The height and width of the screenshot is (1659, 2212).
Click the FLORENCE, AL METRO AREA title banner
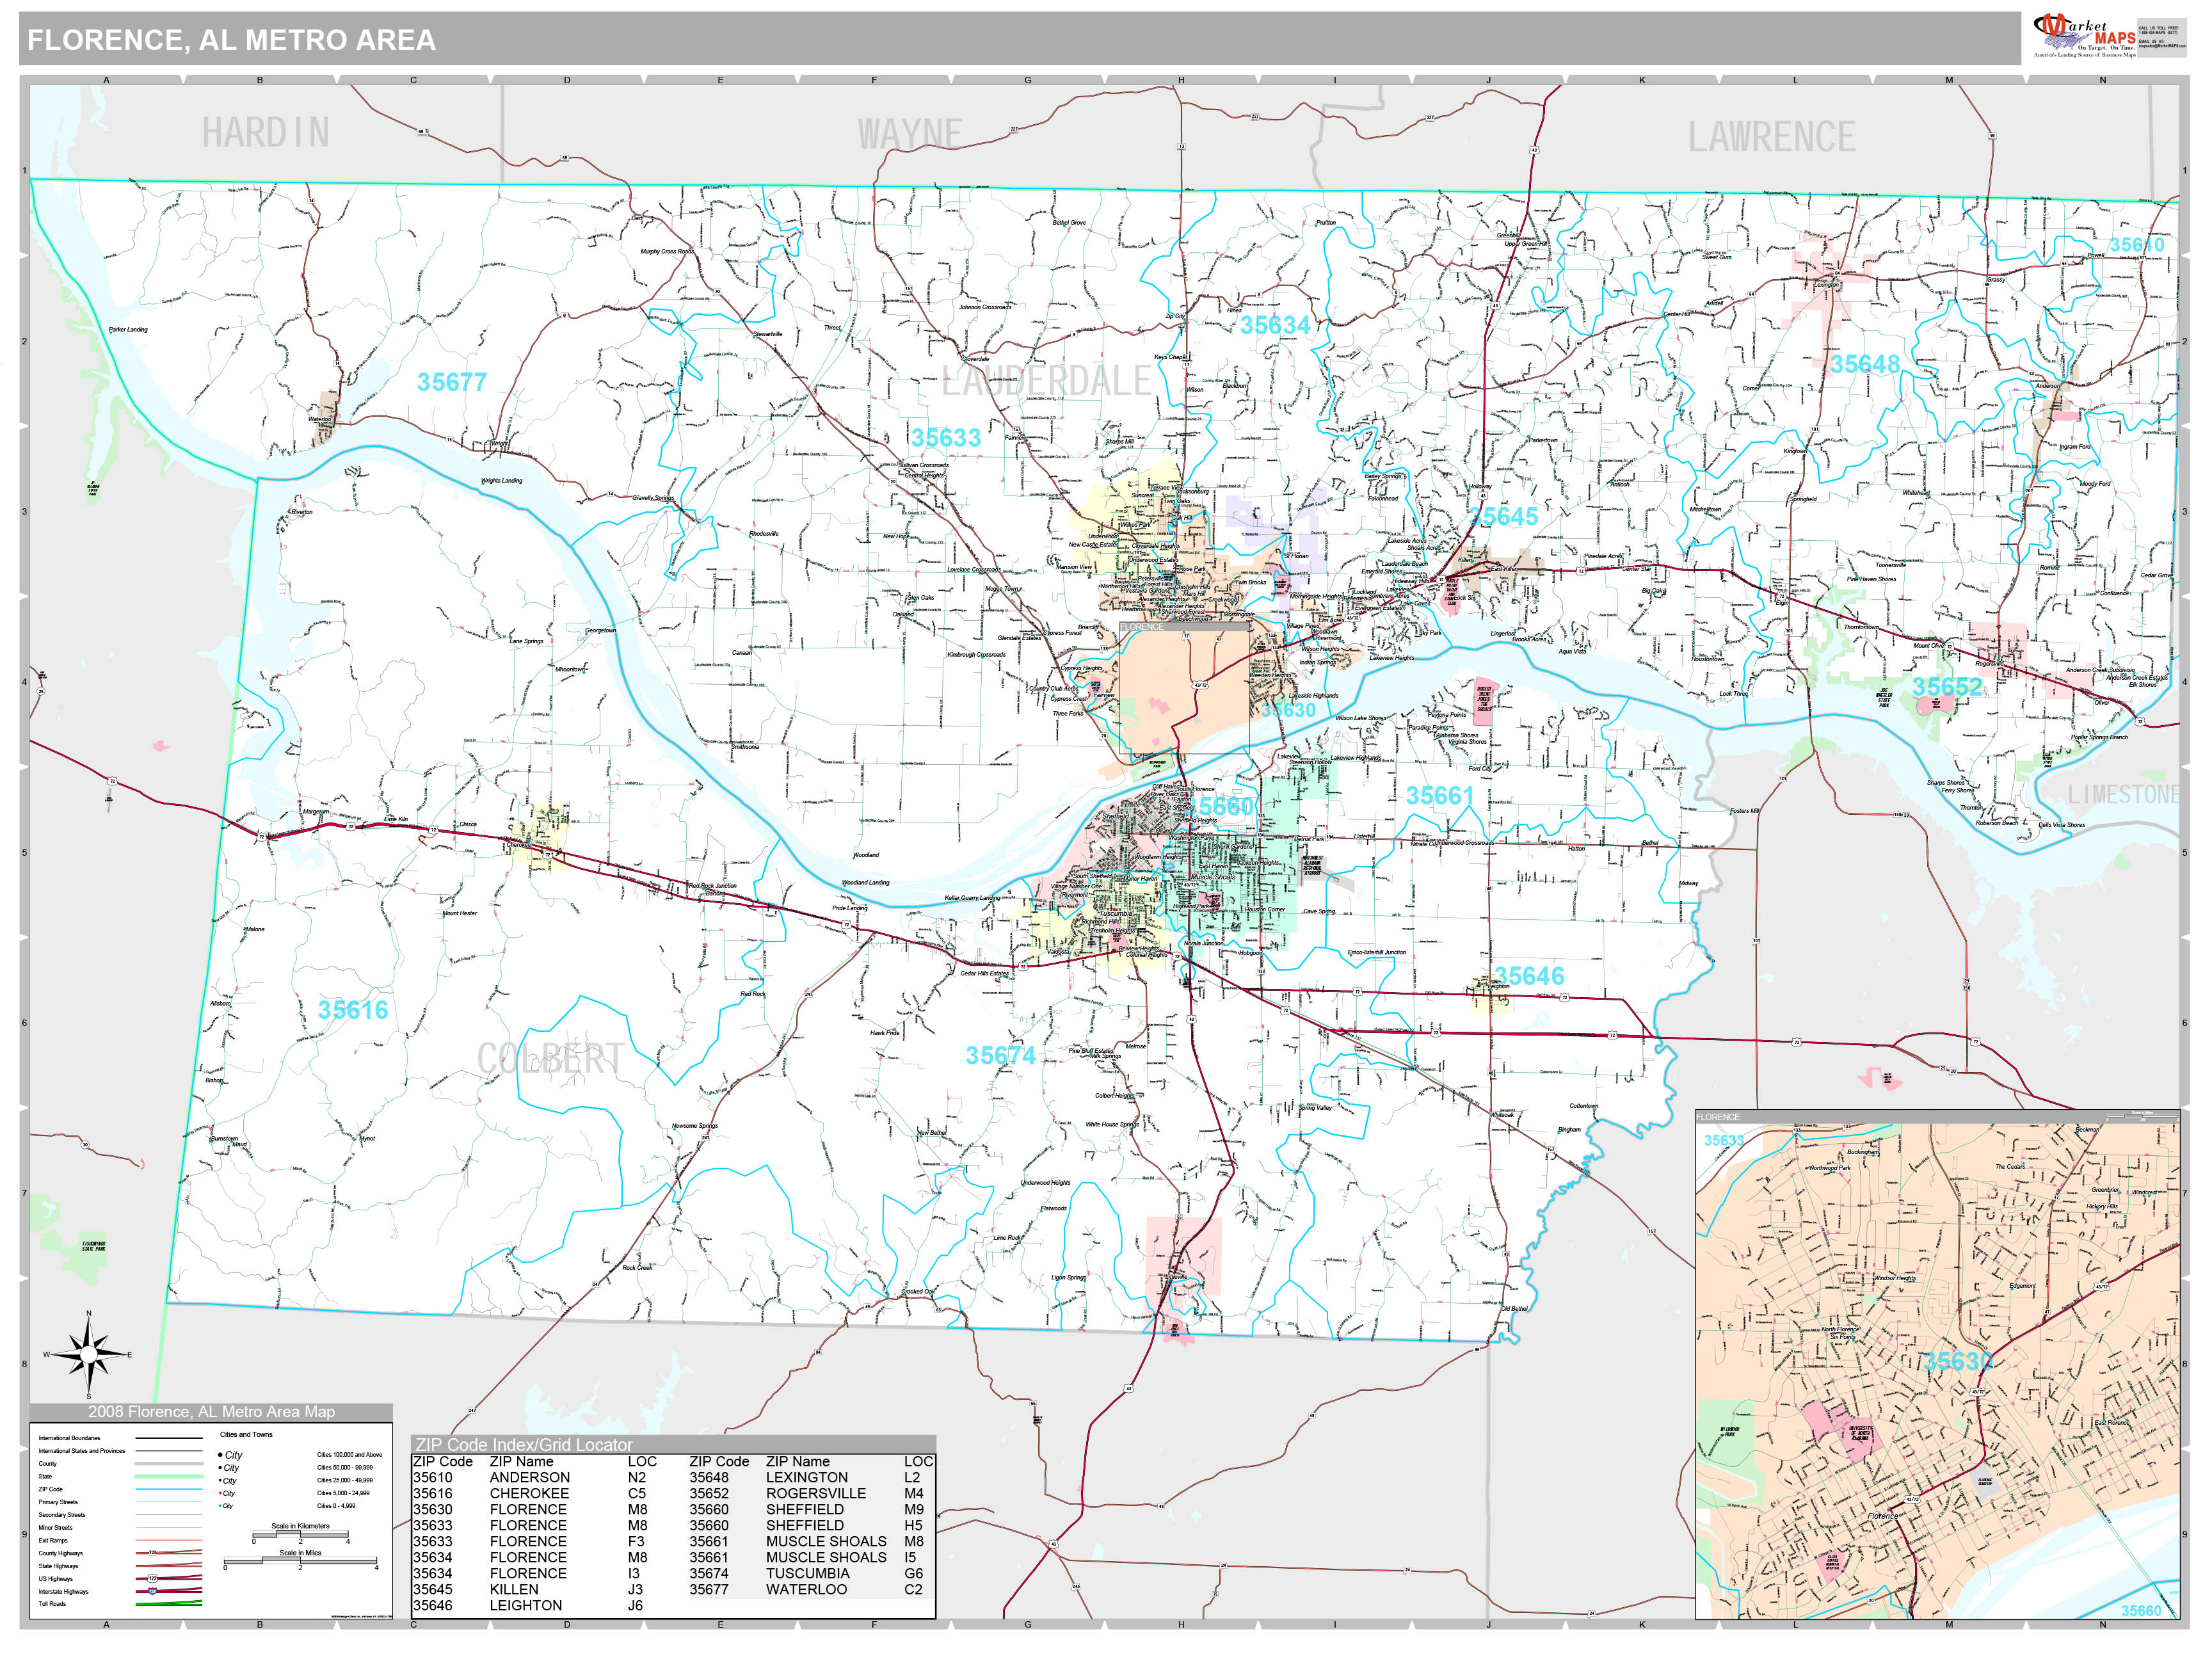click(x=231, y=40)
